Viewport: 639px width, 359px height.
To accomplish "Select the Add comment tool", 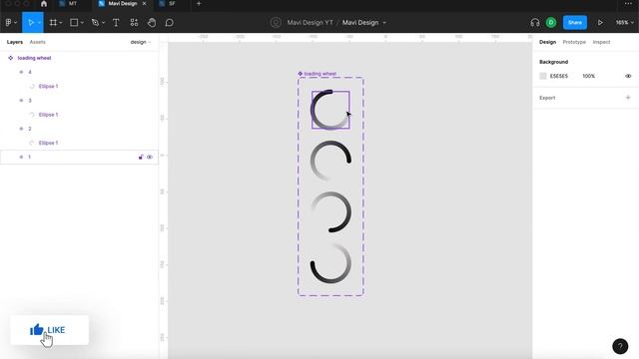I will pos(169,23).
